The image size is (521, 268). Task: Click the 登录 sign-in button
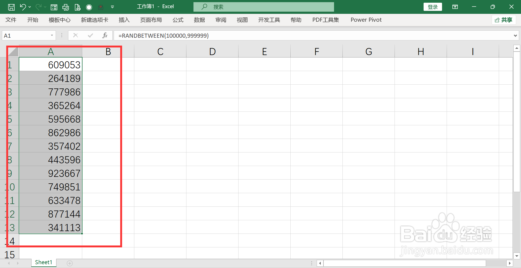tap(433, 7)
